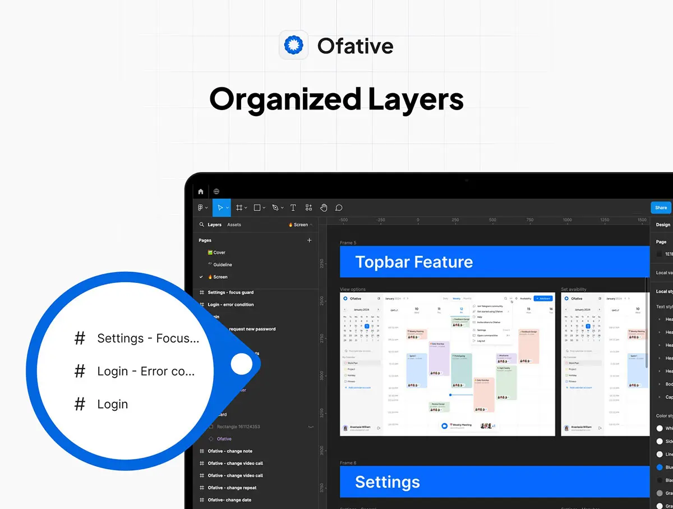Select the Text tool
Screen dimensions: 673x509
point(293,208)
